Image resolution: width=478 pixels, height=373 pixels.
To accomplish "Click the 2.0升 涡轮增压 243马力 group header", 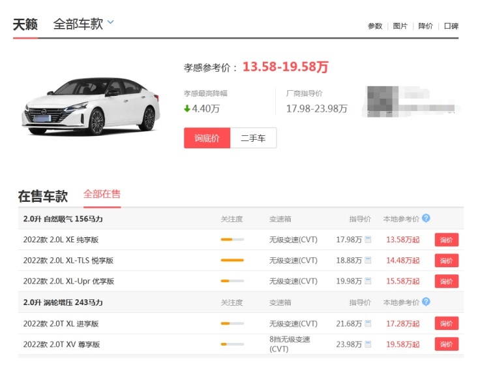I will 63,302.
